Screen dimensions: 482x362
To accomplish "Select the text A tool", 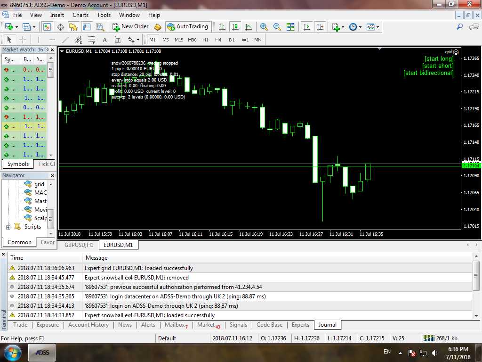I will tap(105, 40).
